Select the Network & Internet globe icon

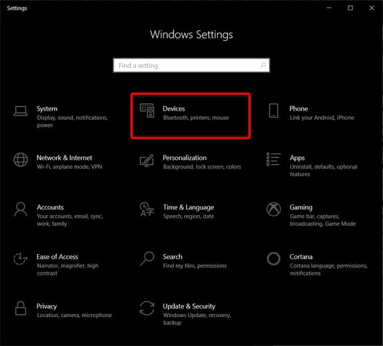(x=21, y=160)
